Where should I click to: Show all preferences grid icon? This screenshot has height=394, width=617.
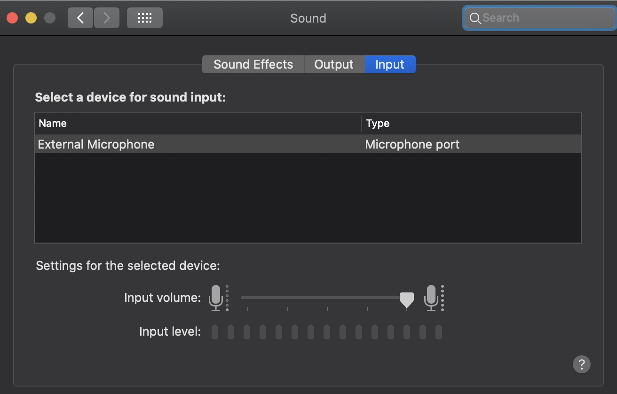click(145, 18)
